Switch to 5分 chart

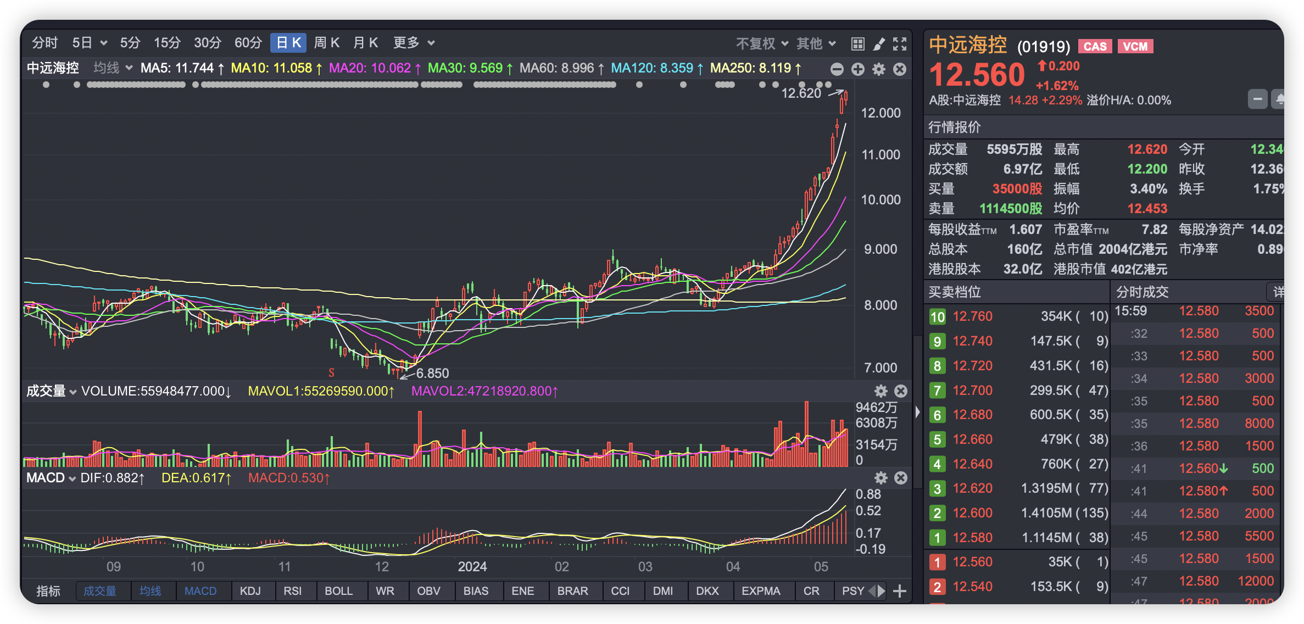coord(130,43)
